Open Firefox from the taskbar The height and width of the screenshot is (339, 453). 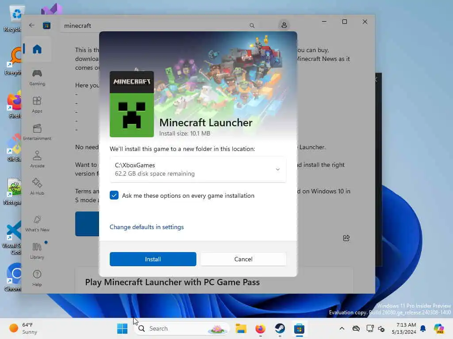260,328
